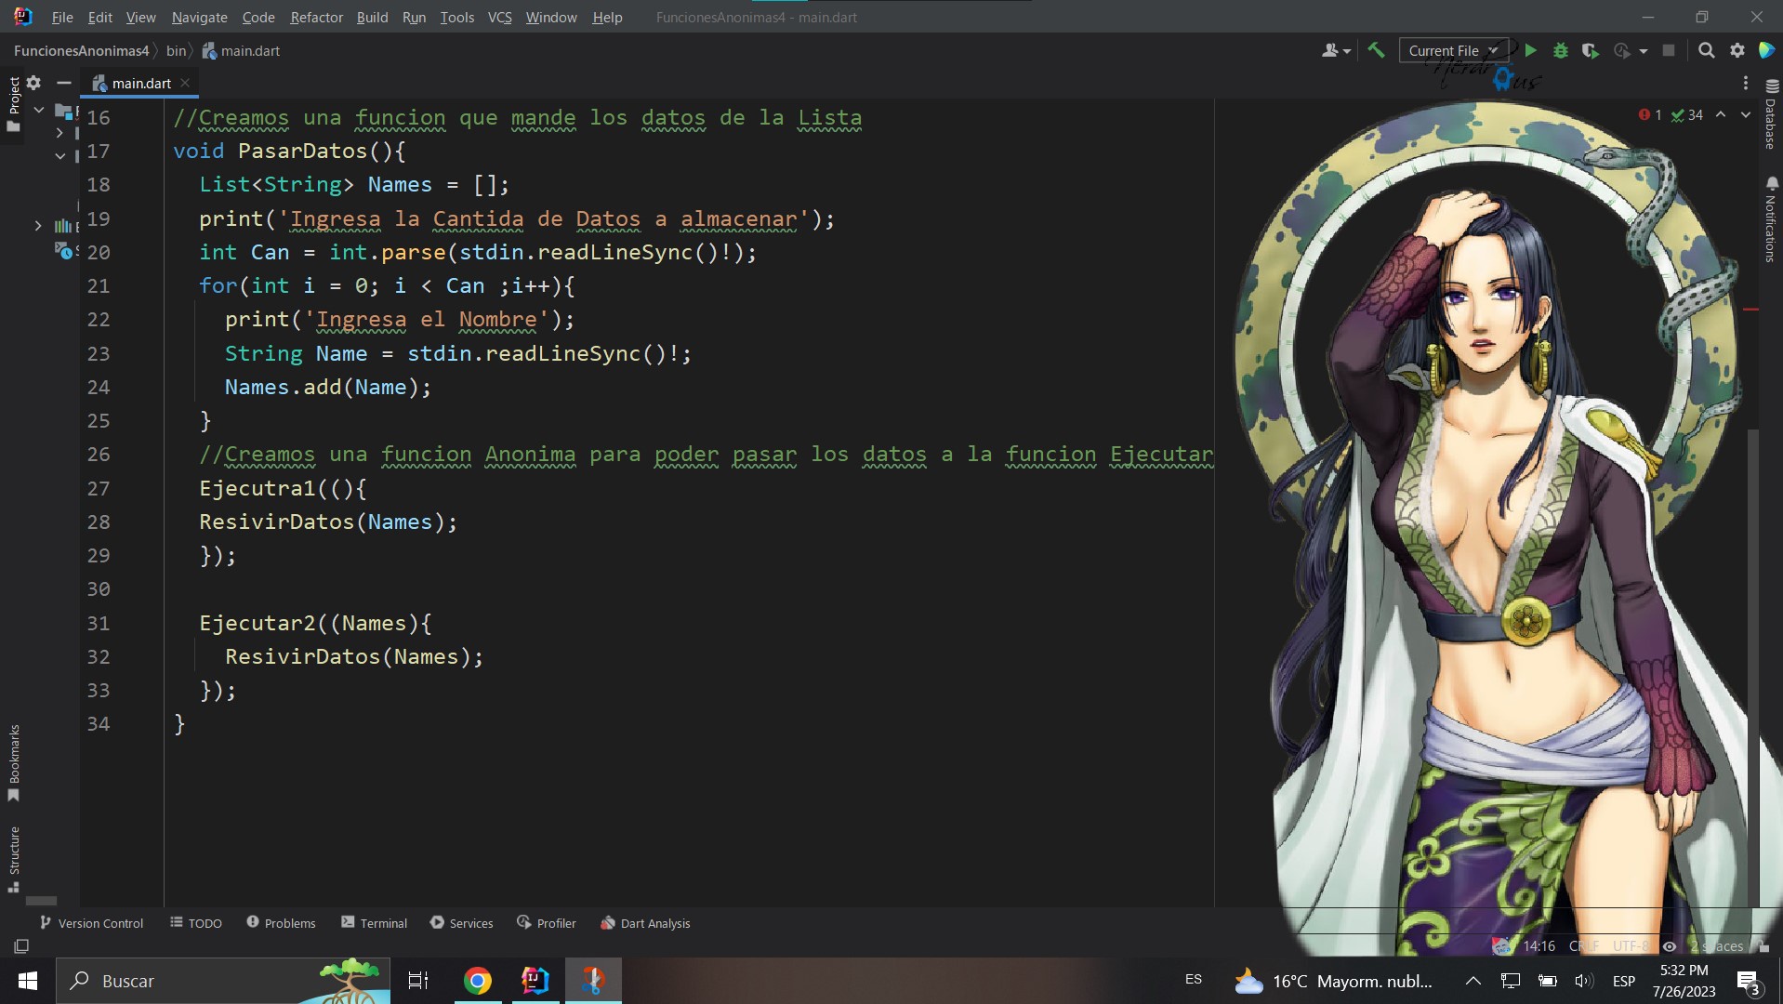Open the Database tool window
1783x1004 pixels.
[x=1770, y=115]
